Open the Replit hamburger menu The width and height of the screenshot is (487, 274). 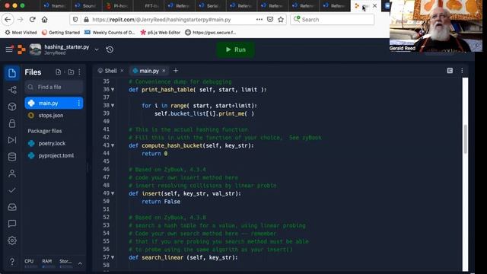[9, 49]
